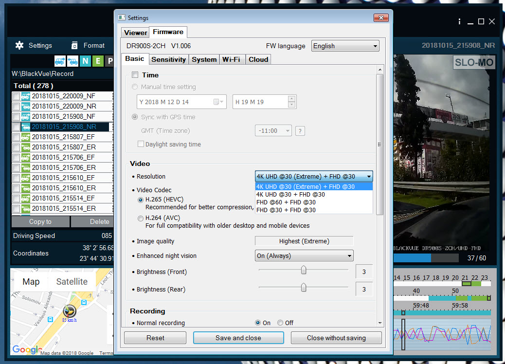Check the box for 20181015_220009_NF
505x364 pixels.
[16, 96]
